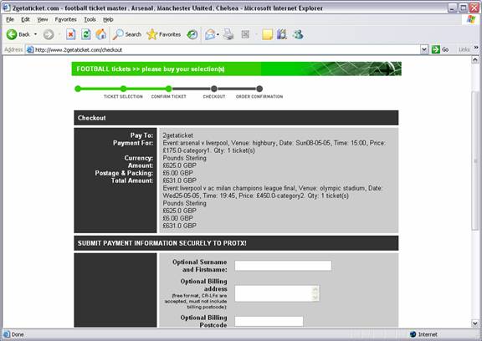Expand the Mail dropdown arrow
This screenshot has height=341, width=482.
click(218, 34)
